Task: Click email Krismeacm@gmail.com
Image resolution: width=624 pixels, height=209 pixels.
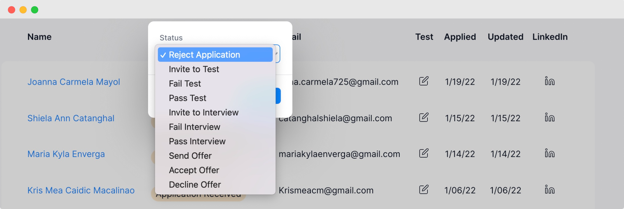Action: coord(326,190)
